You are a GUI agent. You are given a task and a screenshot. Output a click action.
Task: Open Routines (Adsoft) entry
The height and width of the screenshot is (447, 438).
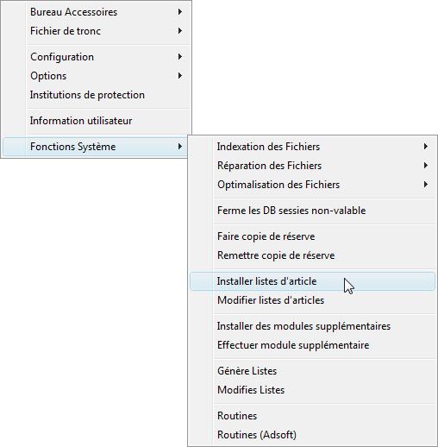coord(312,435)
